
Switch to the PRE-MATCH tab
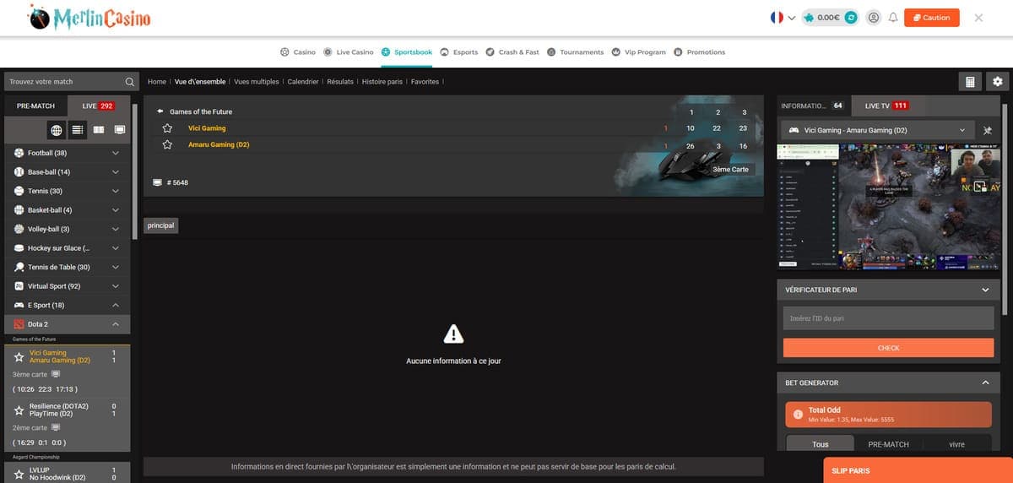[35, 106]
